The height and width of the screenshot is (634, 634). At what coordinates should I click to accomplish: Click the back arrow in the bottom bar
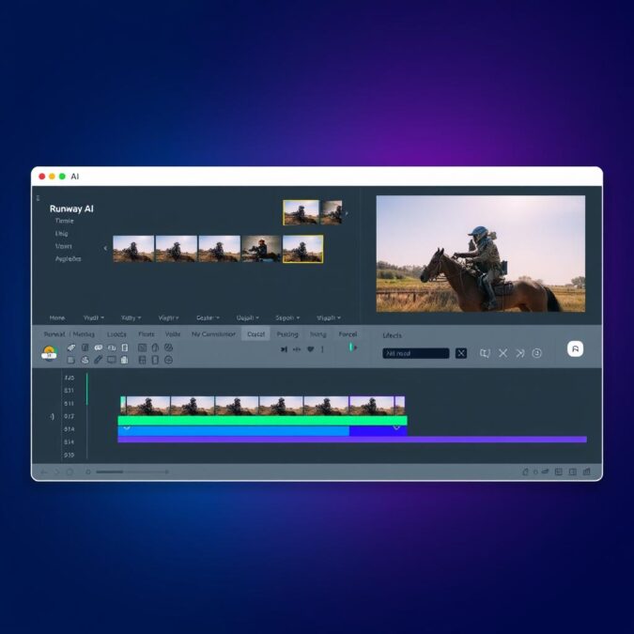tap(44, 472)
